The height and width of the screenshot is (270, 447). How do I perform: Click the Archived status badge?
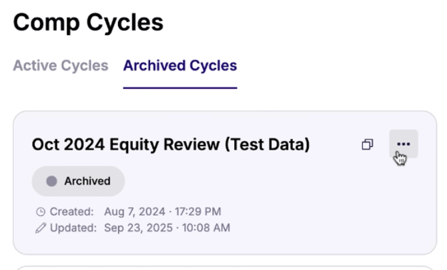[78, 181]
